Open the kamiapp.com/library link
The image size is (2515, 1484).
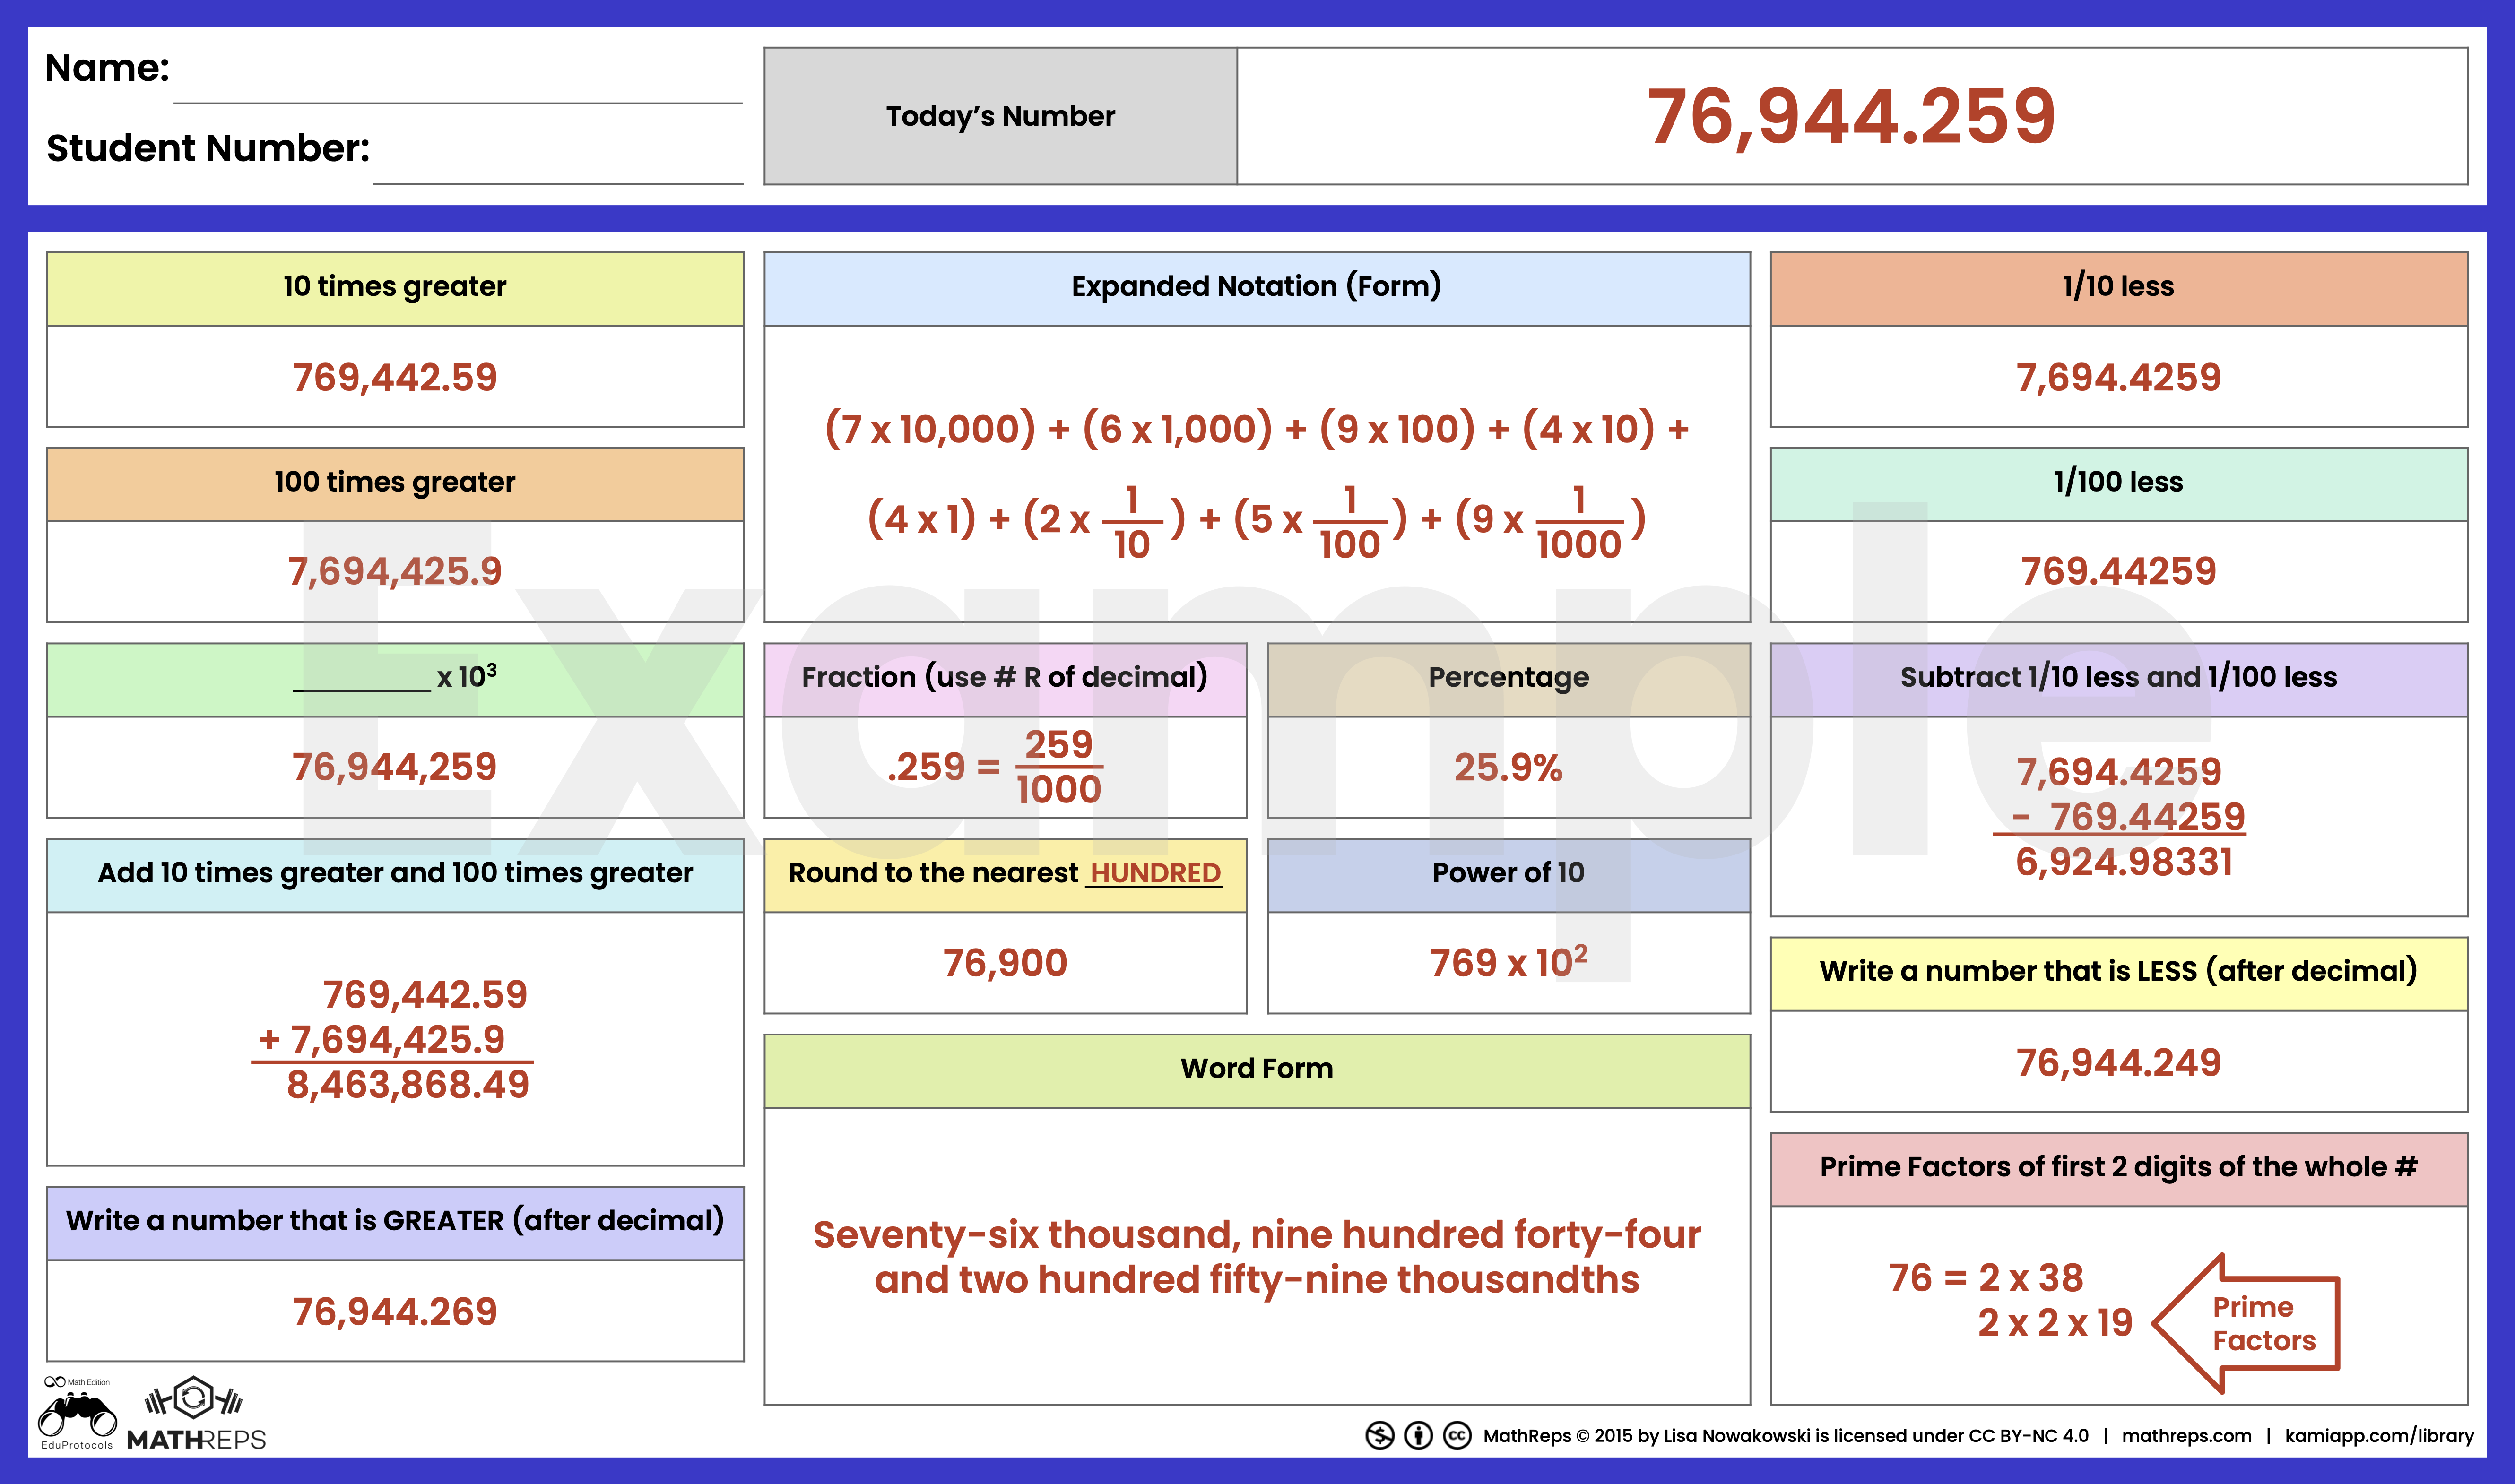tap(2379, 1436)
